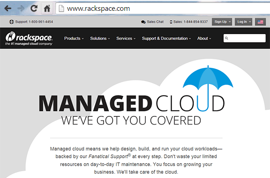Open the Solutions menu
The width and height of the screenshot is (270, 178).
click(100, 38)
